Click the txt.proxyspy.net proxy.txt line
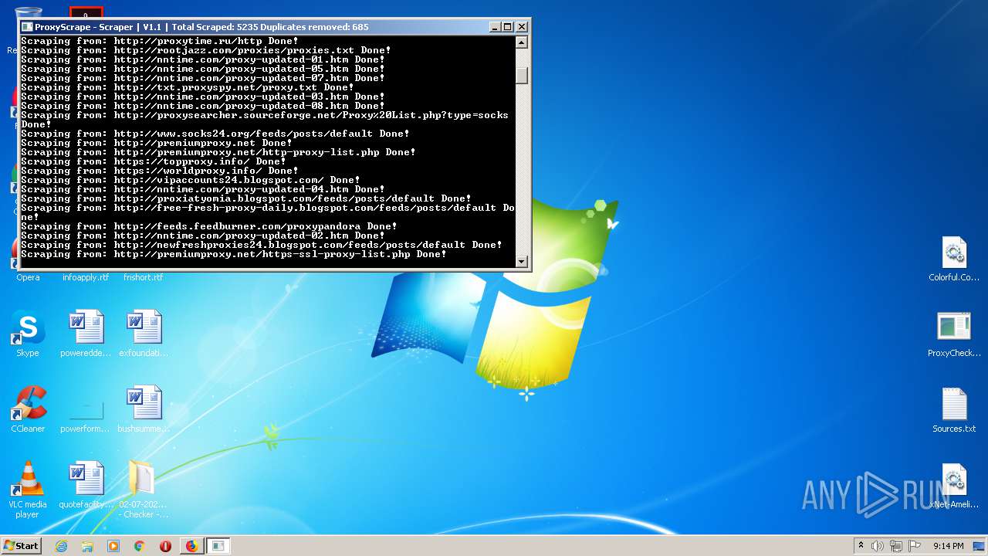Screen dimensions: 988x556 (x=188, y=87)
